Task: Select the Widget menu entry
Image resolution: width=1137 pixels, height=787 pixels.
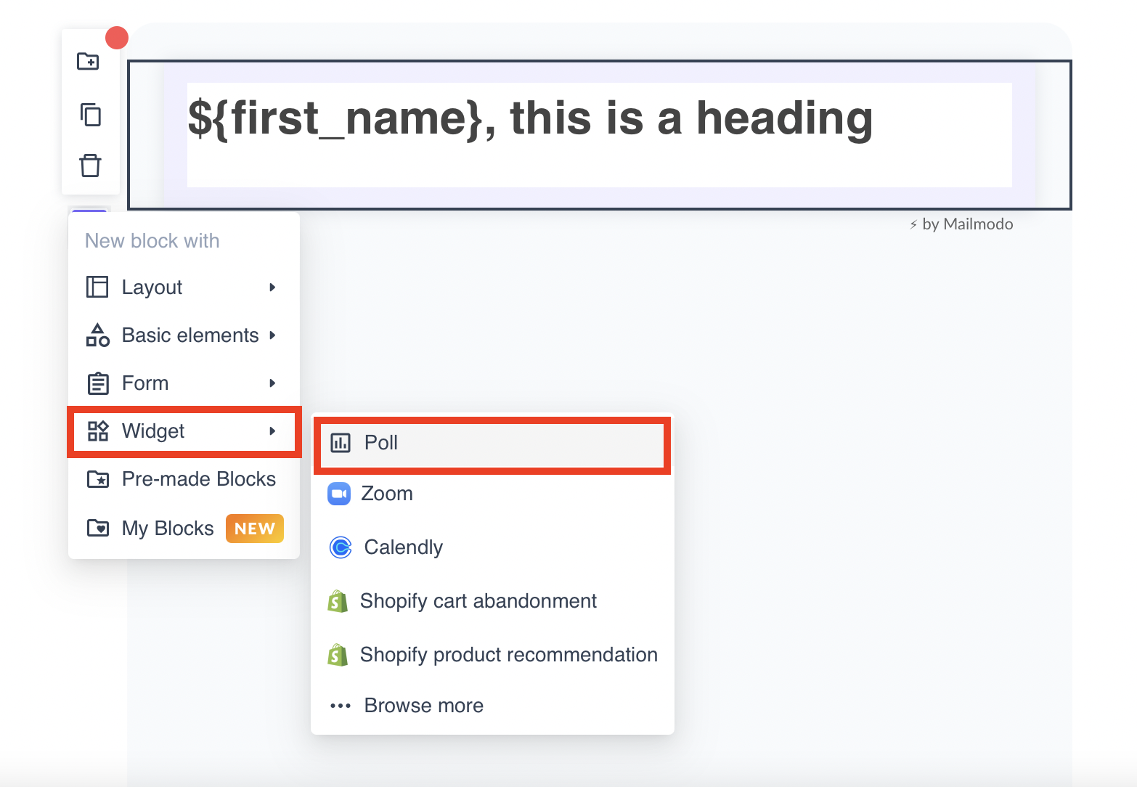Action: (184, 431)
